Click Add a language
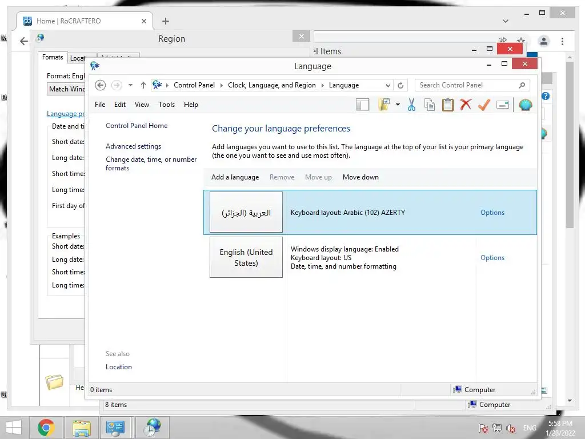 tap(235, 177)
